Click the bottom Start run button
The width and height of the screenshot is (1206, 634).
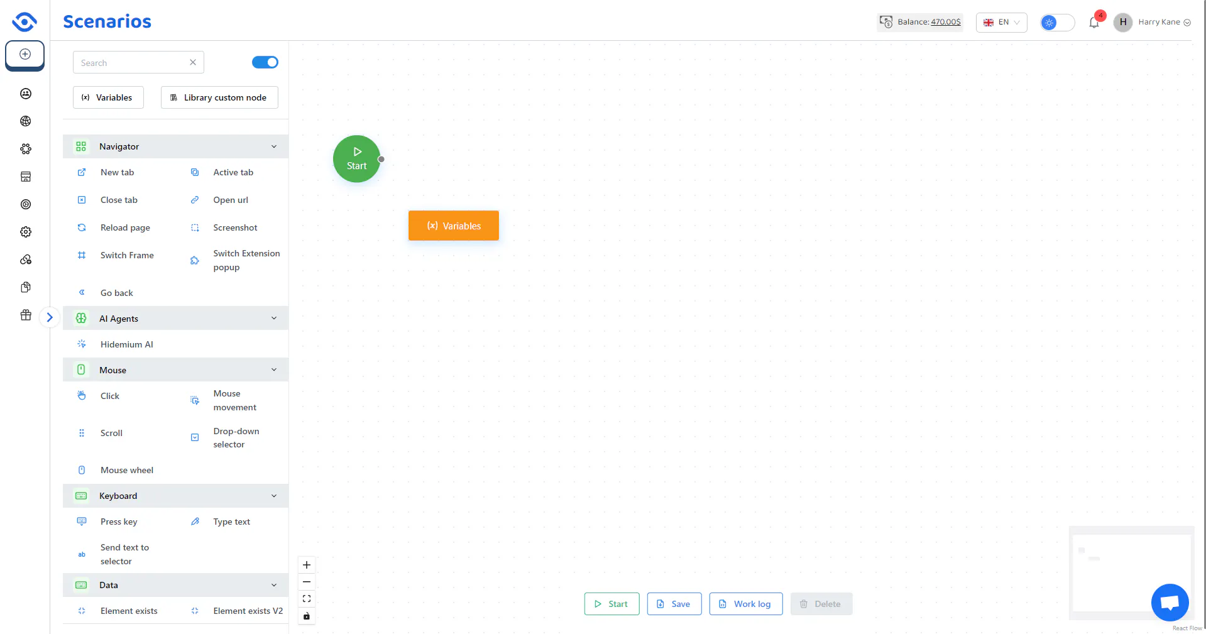coord(611,604)
